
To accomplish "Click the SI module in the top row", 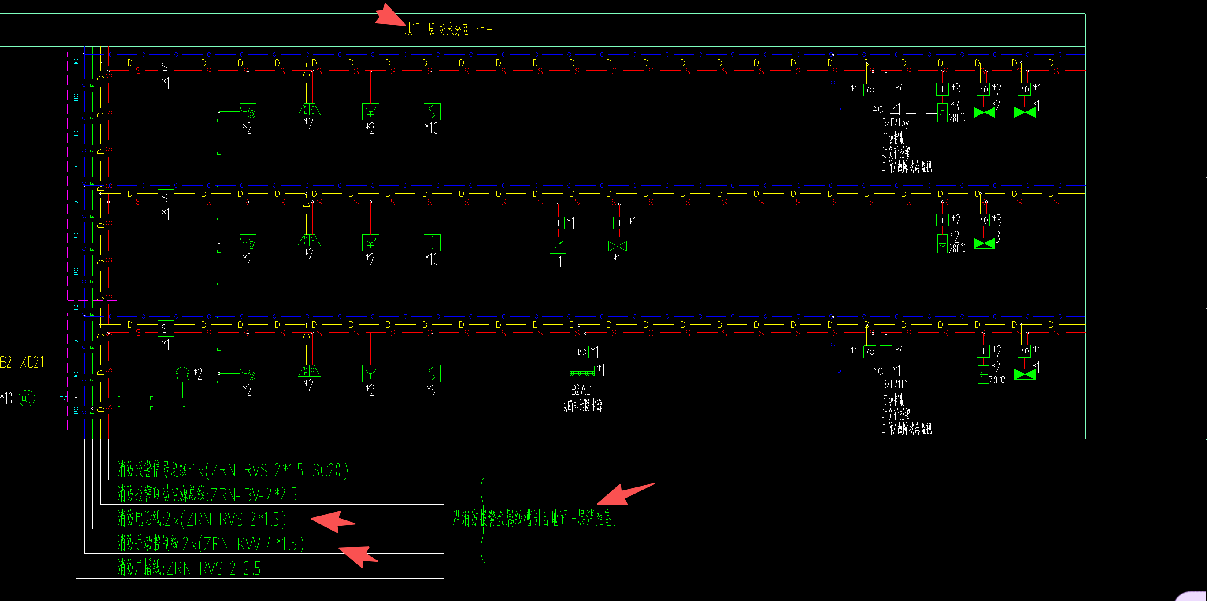I will point(166,67).
